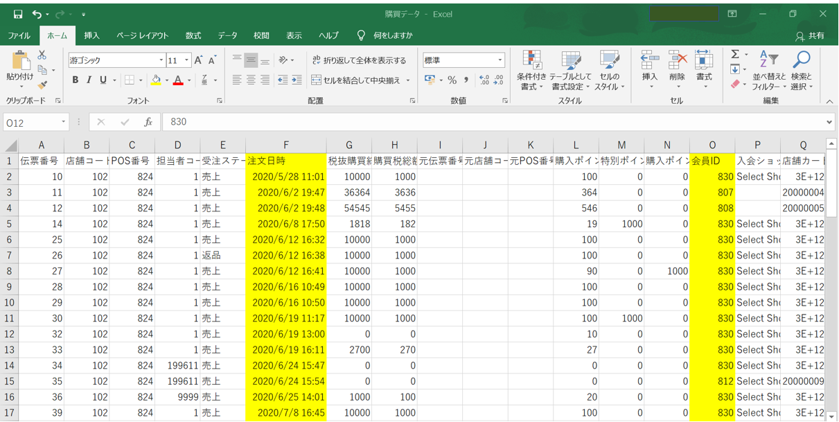Click the AutoSum sigma icon
The height and width of the screenshot is (422, 839).
click(x=735, y=55)
